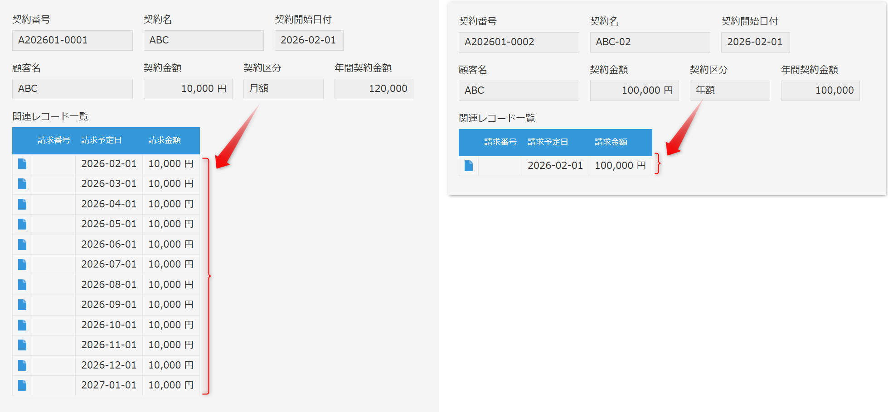
Task: Open record icon for 2026-10-01 row
Action: click(x=22, y=325)
